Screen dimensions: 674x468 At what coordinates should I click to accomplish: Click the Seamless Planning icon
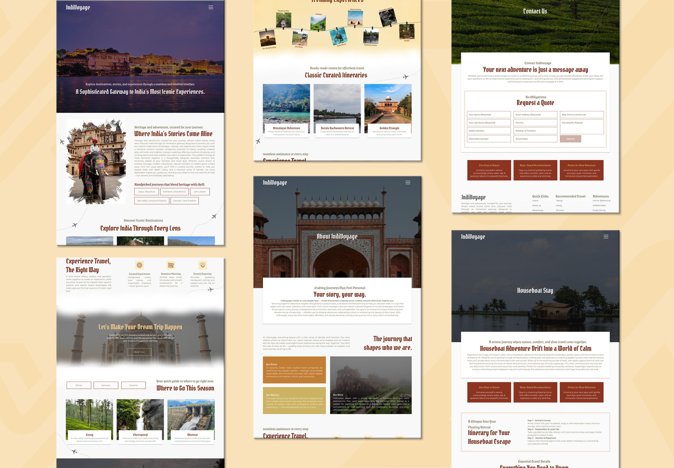click(171, 265)
